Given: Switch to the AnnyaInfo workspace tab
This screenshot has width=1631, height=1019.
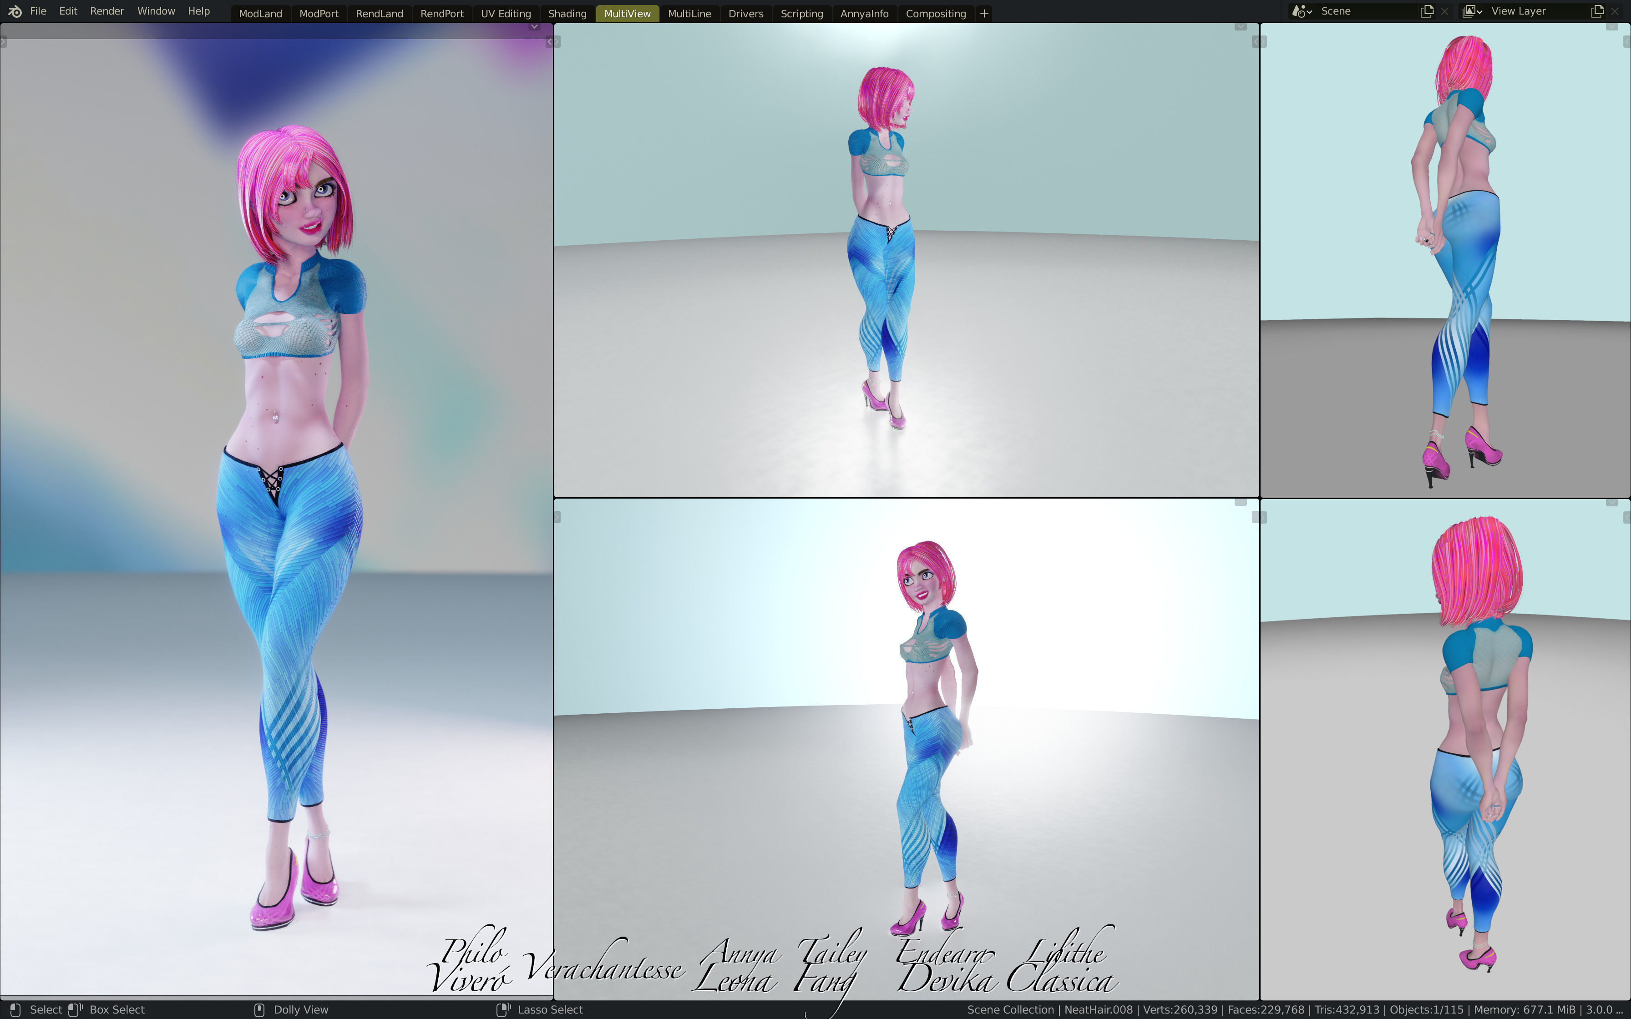Looking at the screenshot, I should tap(865, 14).
